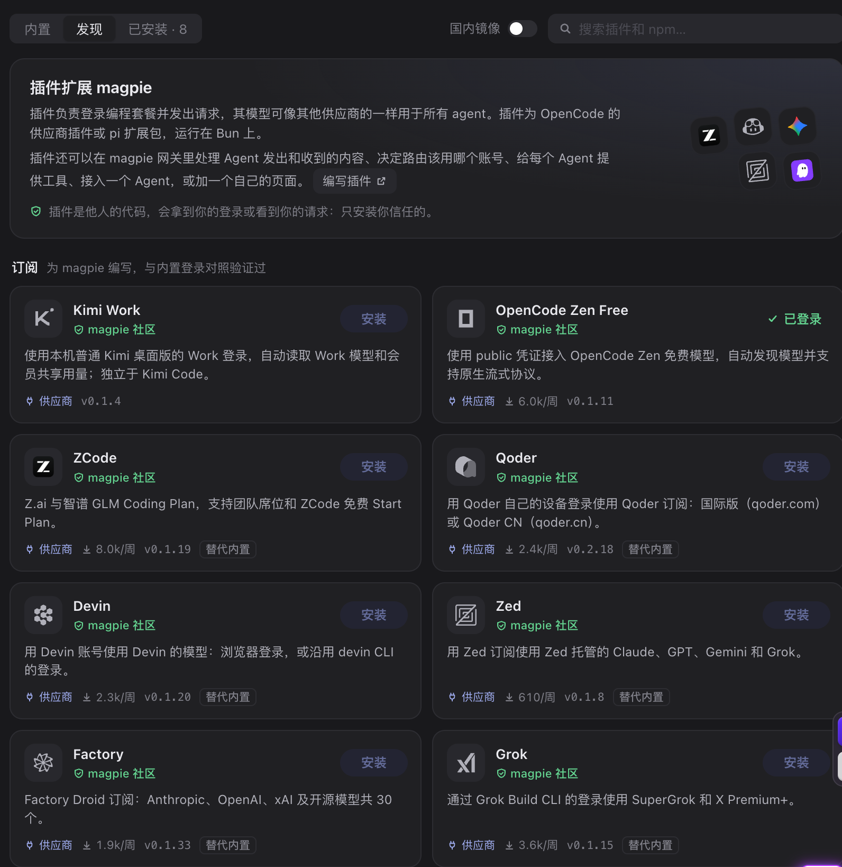The height and width of the screenshot is (867, 842).
Task: Install the Grok plugin
Action: click(796, 763)
